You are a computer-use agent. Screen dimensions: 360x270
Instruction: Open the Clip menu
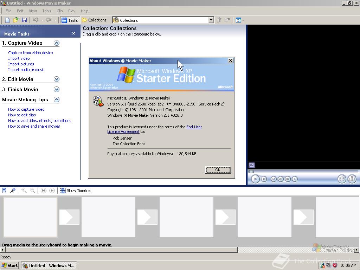pos(60,11)
